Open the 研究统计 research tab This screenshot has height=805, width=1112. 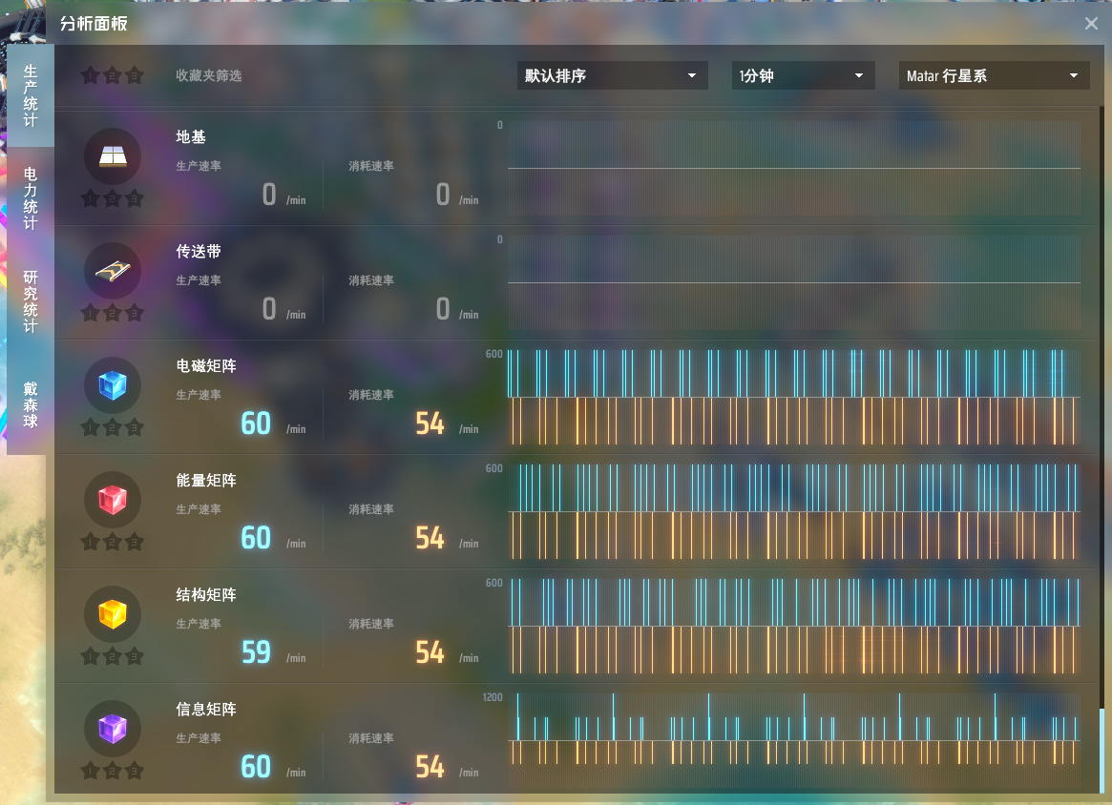tap(31, 301)
